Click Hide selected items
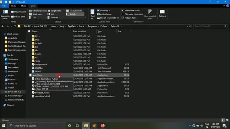The width and height of the screenshot is (230, 129). tap(150, 14)
